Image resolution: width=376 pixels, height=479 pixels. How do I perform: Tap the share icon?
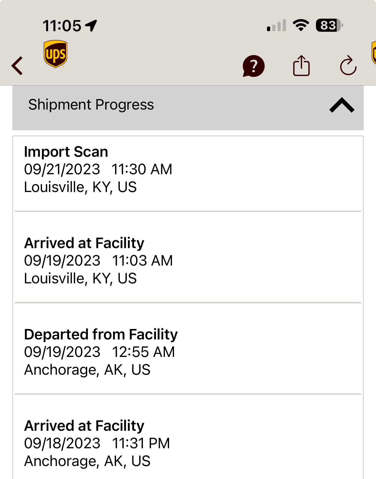[301, 66]
